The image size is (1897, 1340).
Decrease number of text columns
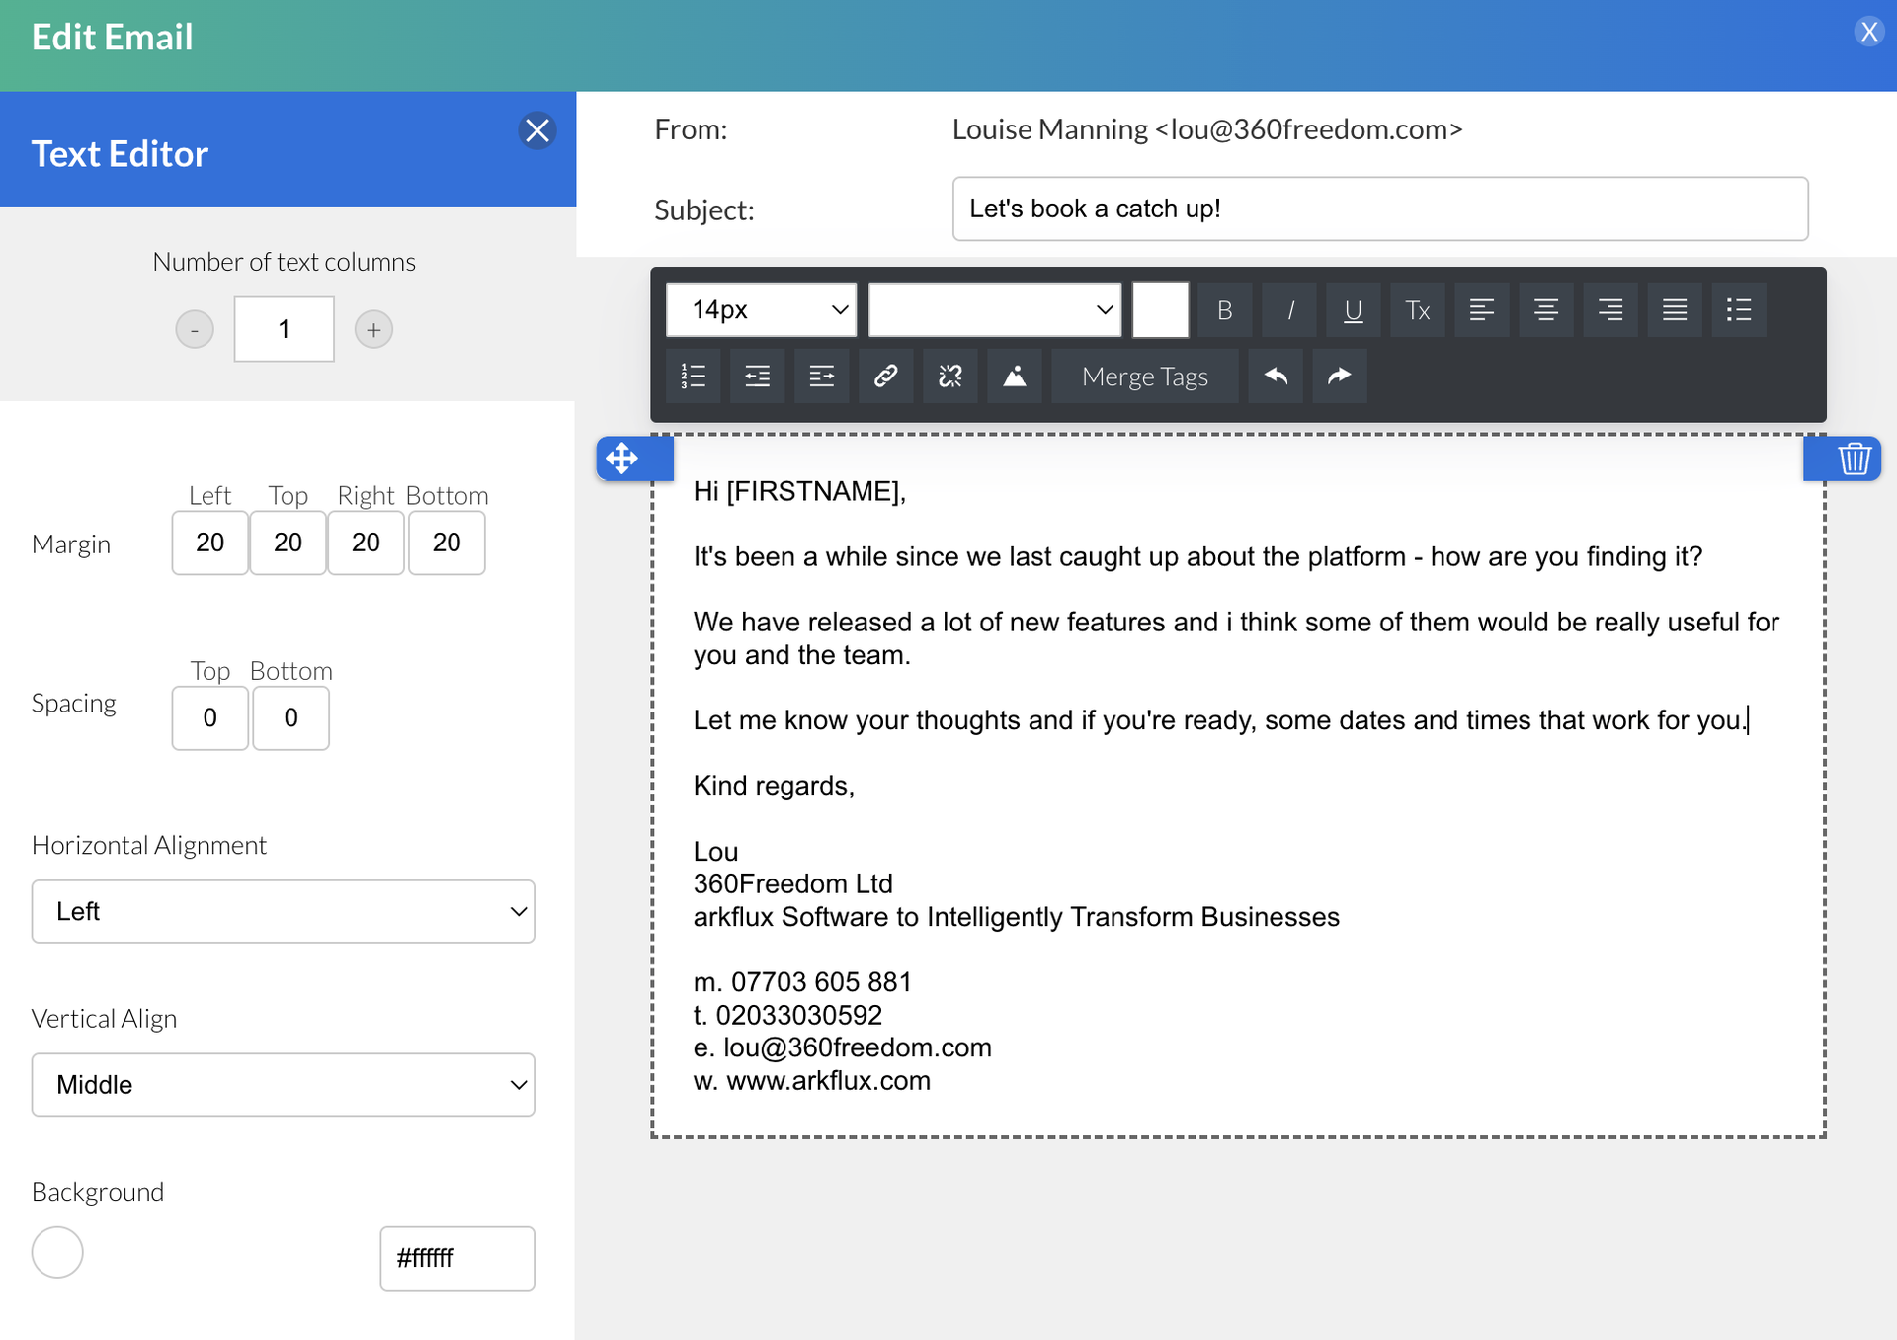[195, 329]
